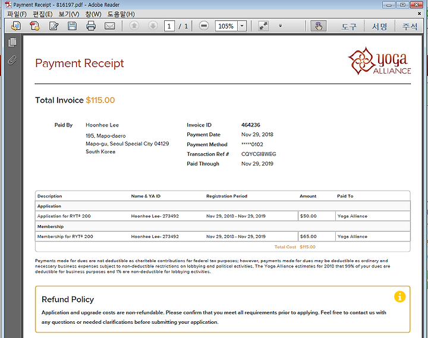Image resolution: width=428 pixels, height=338 pixels.
Task: Click 'Membership for RYT 200' row description
Action: [x=65, y=236]
